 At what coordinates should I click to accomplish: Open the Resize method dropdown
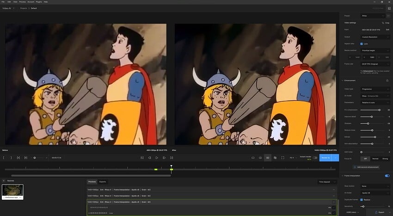[x=375, y=50]
